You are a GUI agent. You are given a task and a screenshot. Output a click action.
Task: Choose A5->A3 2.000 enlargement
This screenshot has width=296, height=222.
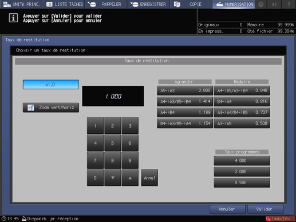point(185,90)
